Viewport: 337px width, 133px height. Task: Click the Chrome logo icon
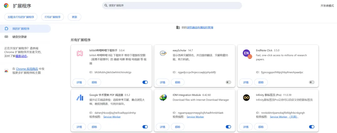point(6,6)
